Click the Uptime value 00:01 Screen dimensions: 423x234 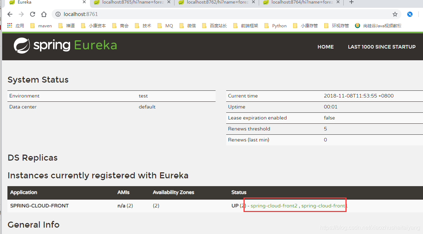pyautogui.click(x=331, y=107)
